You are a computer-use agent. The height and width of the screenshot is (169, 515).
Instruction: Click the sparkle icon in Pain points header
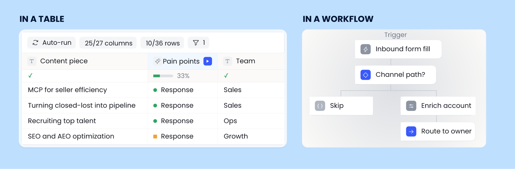tap(158, 61)
